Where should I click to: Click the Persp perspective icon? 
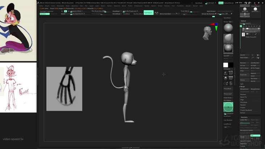(x=231, y=78)
